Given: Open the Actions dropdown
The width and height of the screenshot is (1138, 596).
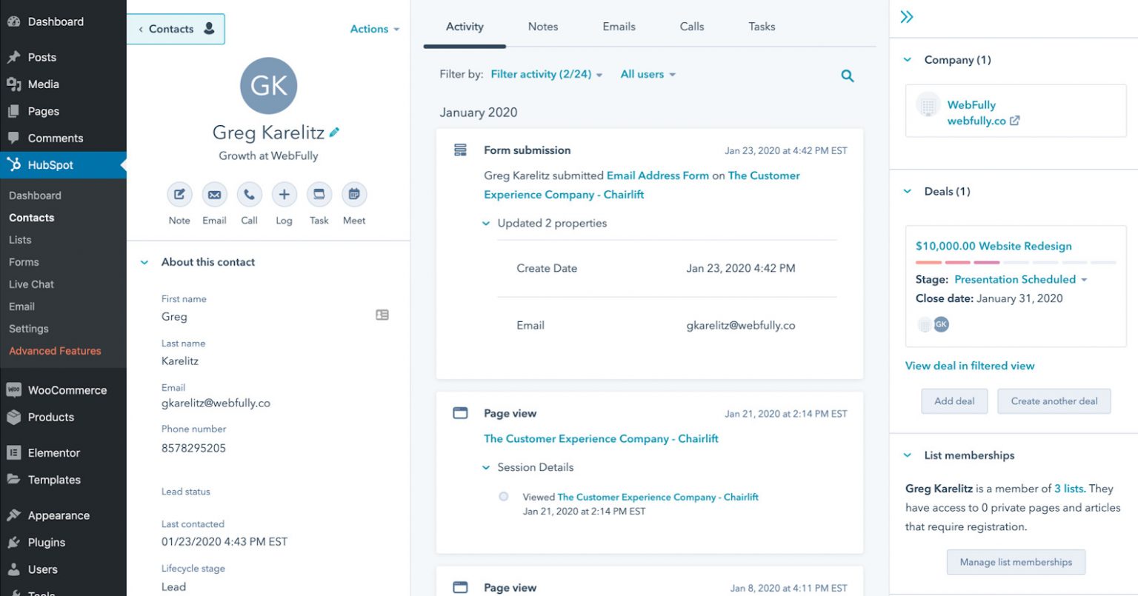Looking at the screenshot, I should (x=374, y=29).
